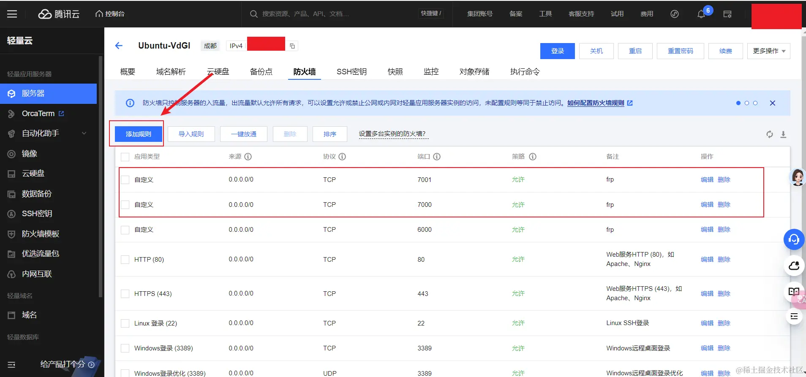Open the 如何配置防火墙规则 link

(x=596, y=103)
